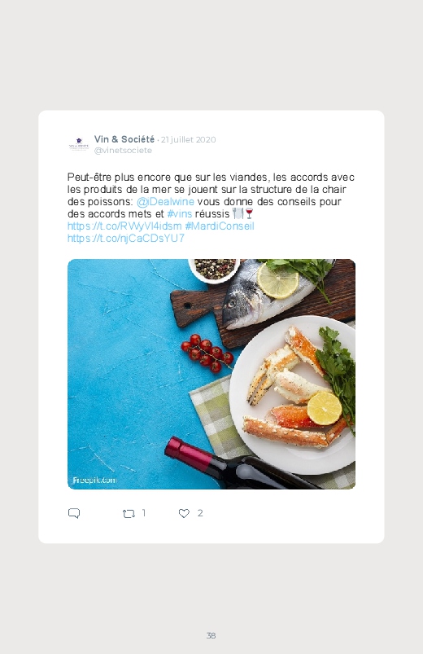423x654 pixels.
Task: Click the @vinetsociete handle
Action: [x=123, y=151]
